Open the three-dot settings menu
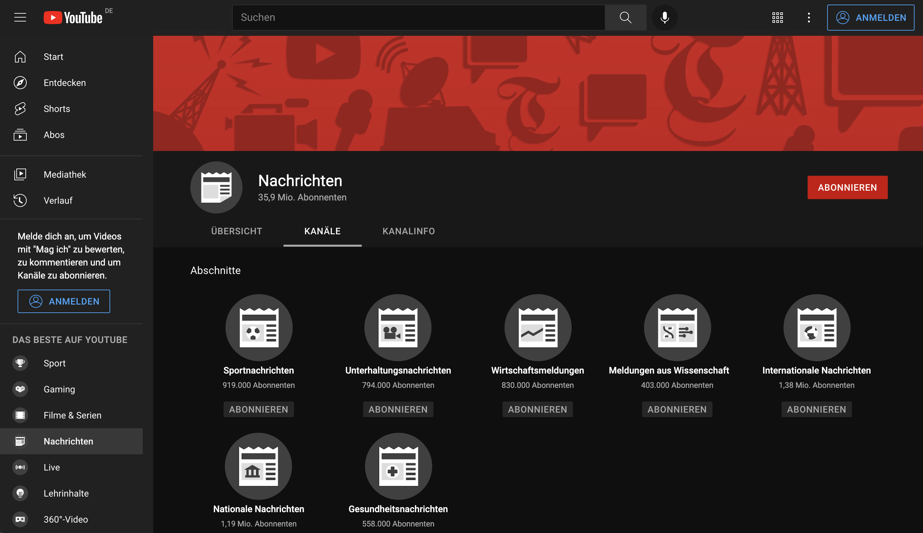The height and width of the screenshot is (533, 923). (x=809, y=17)
